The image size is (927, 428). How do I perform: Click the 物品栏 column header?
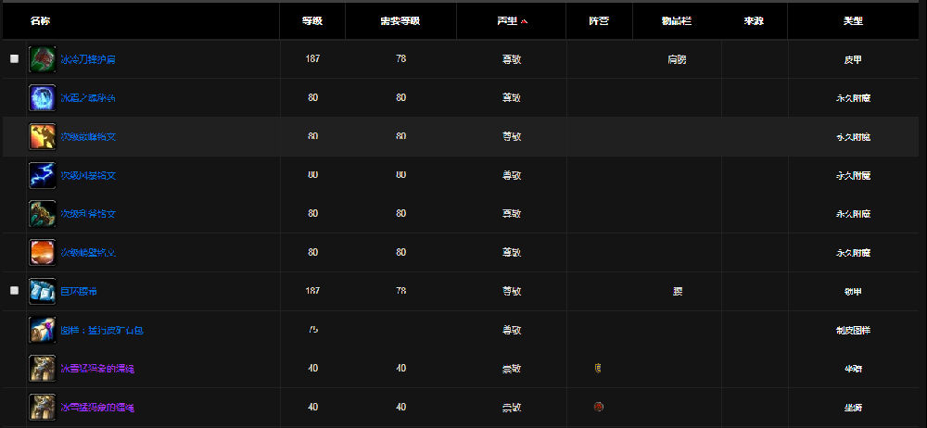pyautogui.click(x=677, y=20)
